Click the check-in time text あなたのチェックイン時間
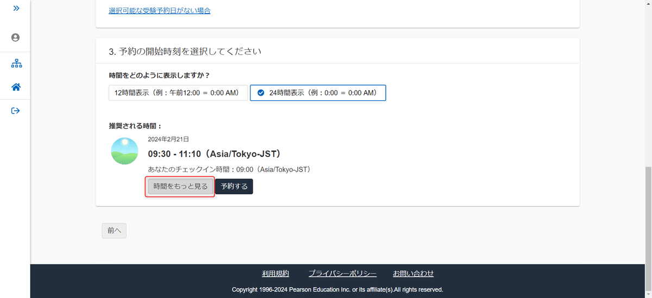The height and width of the screenshot is (298, 652). (229, 169)
